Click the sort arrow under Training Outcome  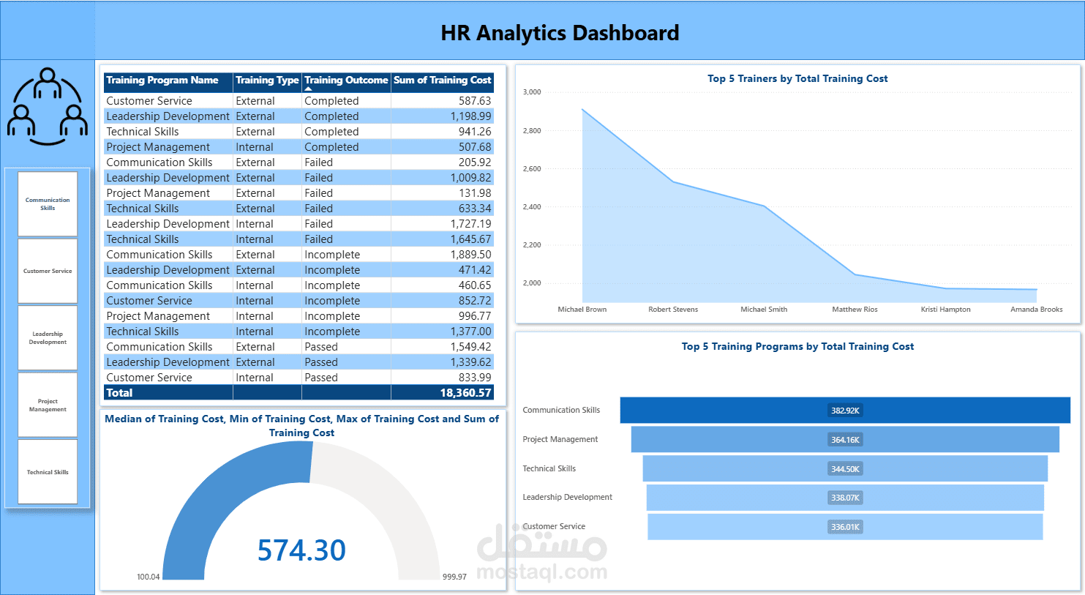[308, 89]
